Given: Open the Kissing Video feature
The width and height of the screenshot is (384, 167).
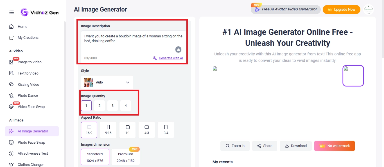Looking at the screenshot, I should point(29,84).
